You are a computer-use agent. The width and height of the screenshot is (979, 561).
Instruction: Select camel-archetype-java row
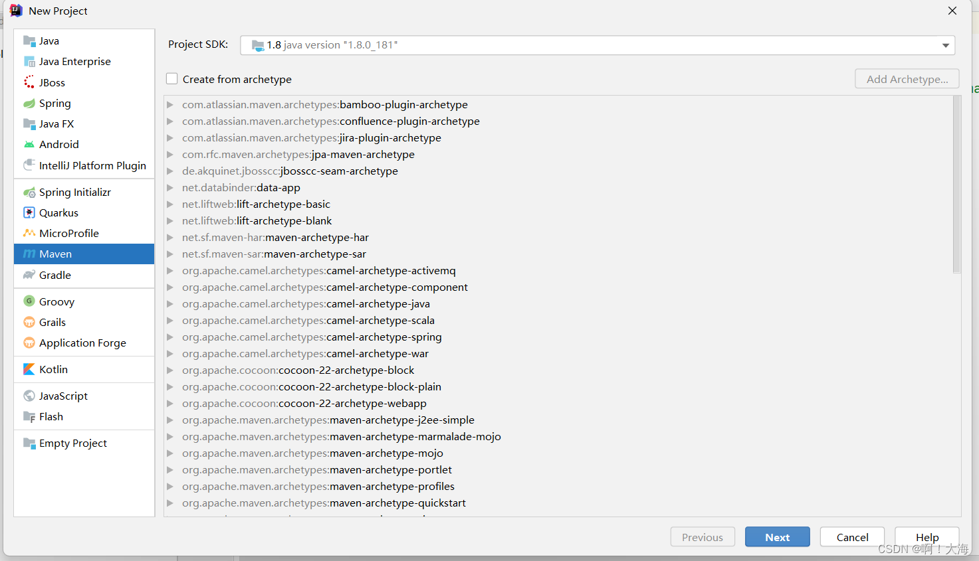pyautogui.click(x=558, y=304)
